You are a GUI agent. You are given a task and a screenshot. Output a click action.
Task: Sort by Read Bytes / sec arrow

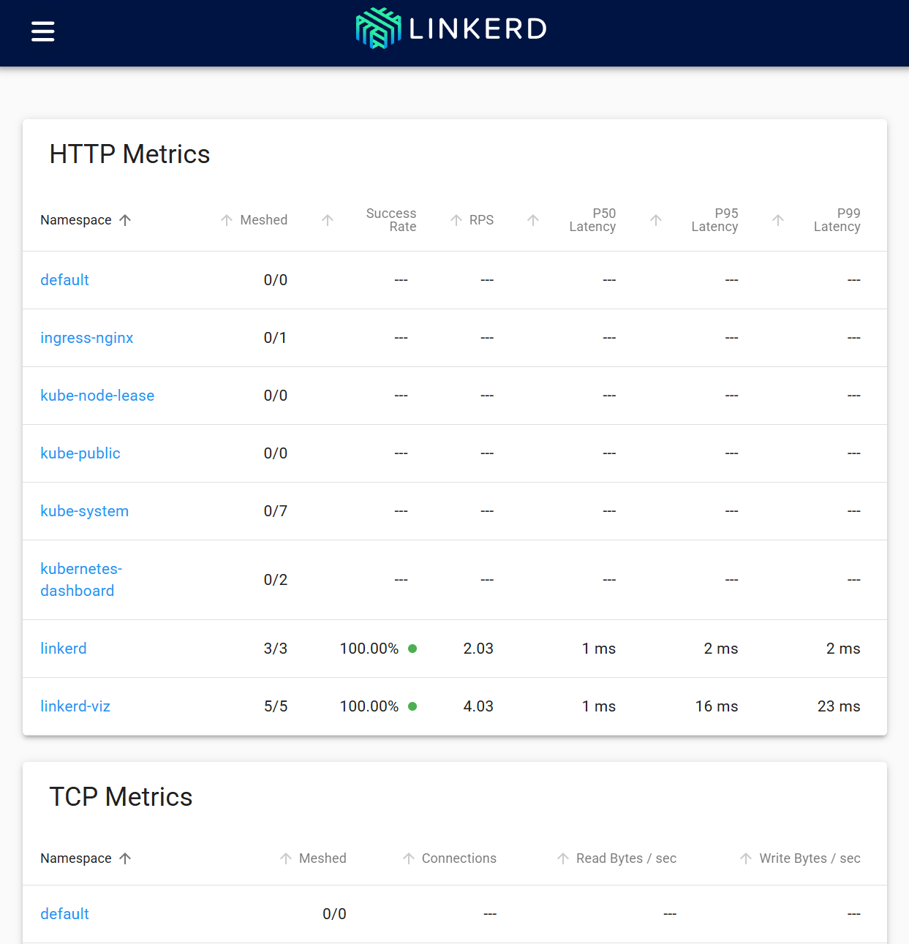click(x=563, y=858)
